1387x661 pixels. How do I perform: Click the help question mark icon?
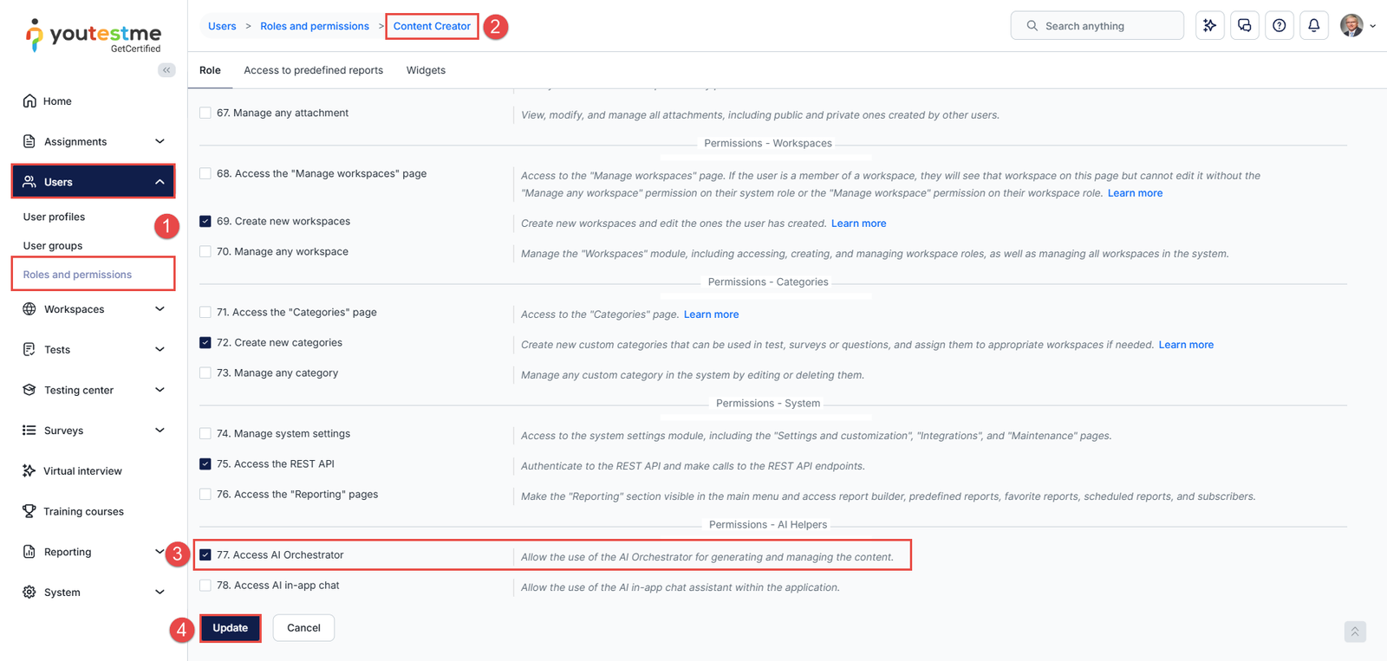pos(1280,26)
